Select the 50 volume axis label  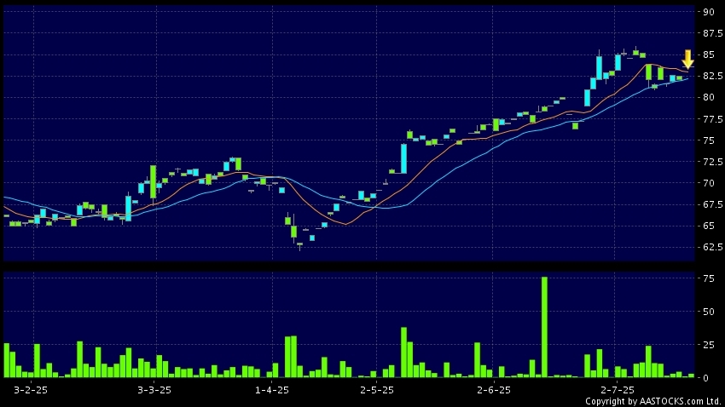pos(708,312)
